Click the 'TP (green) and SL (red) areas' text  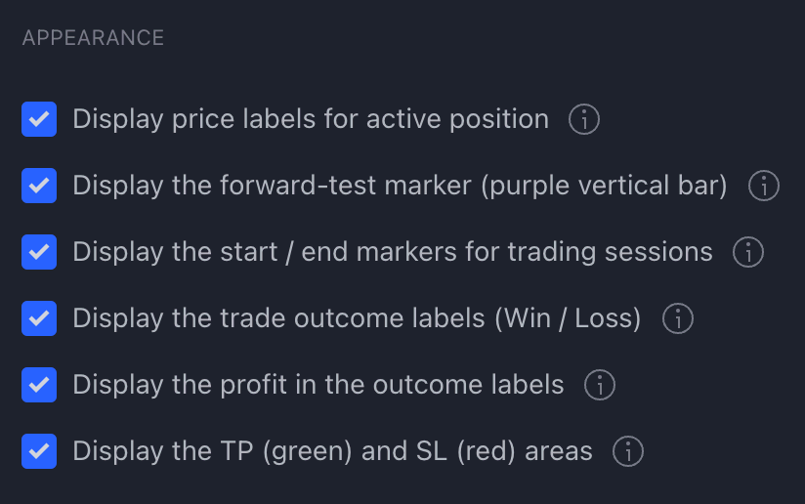pos(406,451)
